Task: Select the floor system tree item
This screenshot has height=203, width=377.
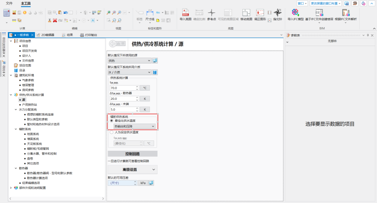Action: (x=33, y=134)
